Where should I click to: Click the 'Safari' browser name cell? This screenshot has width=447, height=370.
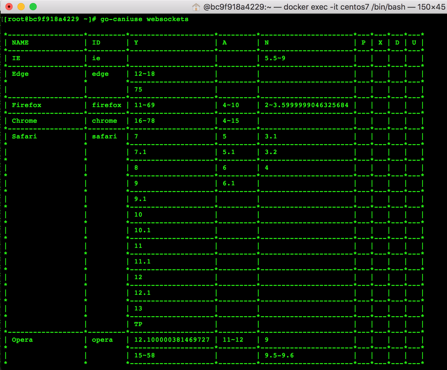click(24, 136)
